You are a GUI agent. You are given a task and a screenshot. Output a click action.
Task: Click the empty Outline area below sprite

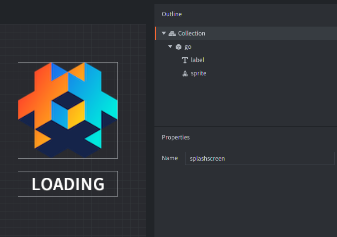point(246,102)
